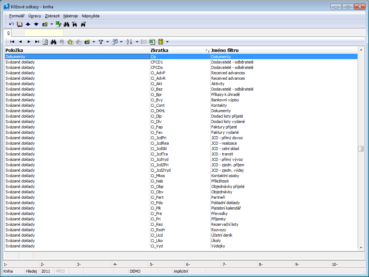Open the yellow column layout dropdown arrow

pyautogui.click(x=167, y=42)
